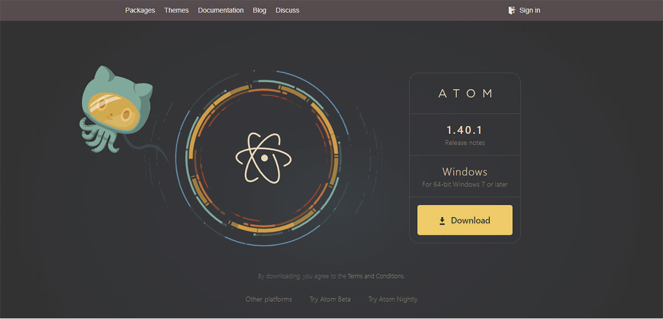Viewport: 663px width, 319px height.
Task: Open the Discuss forum link
Action: (x=287, y=10)
